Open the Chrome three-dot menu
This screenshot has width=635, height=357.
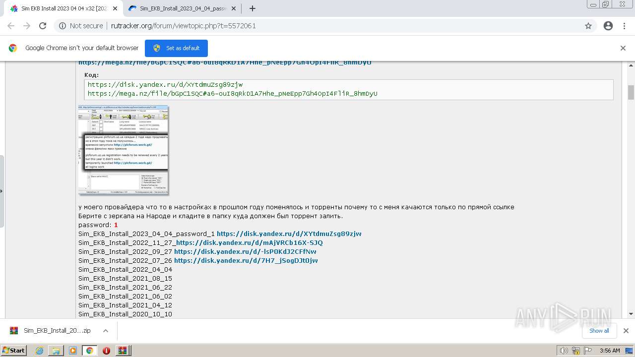(x=624, y=26)
